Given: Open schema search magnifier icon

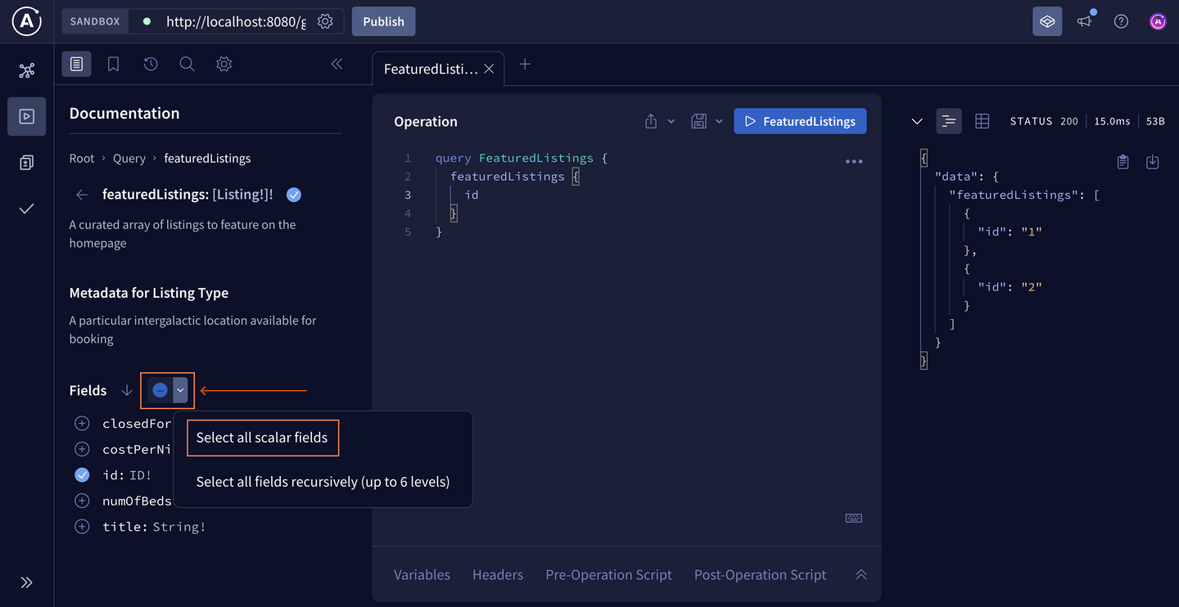Looking at the screenshot, I should pos(187,63).
